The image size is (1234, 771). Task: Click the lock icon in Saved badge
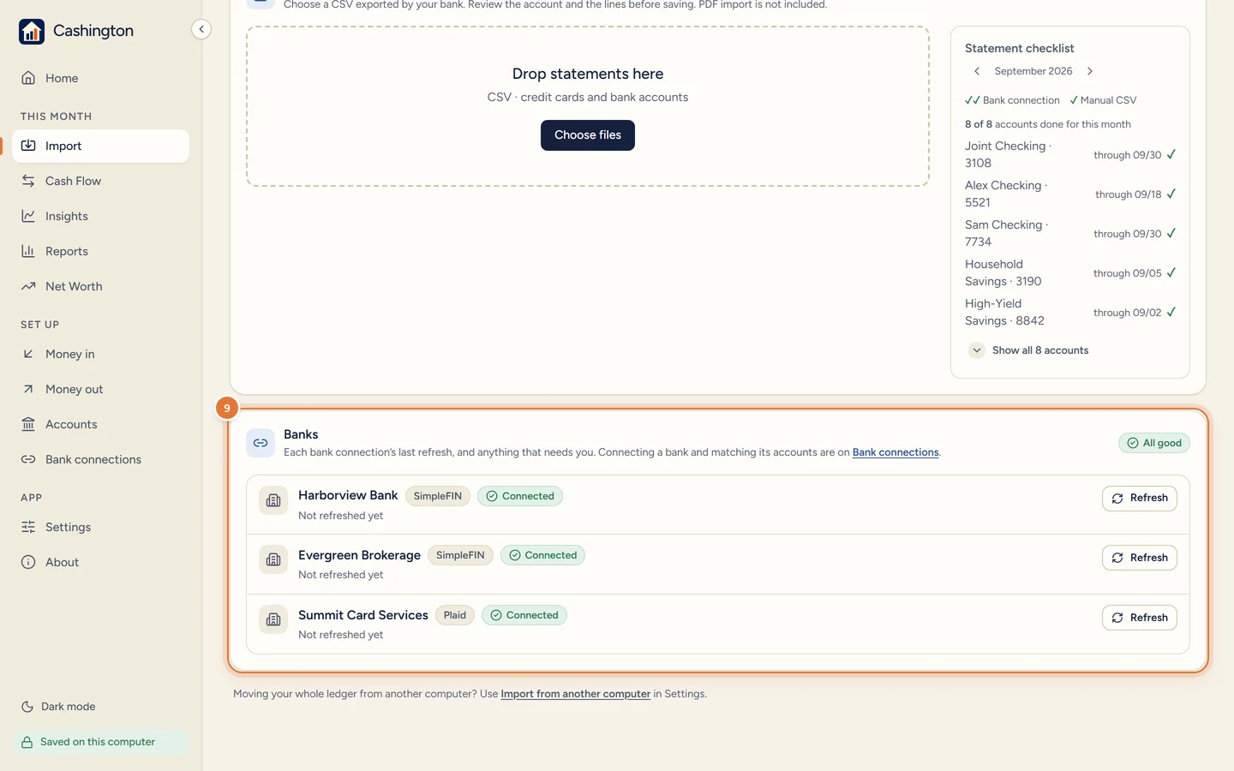[x=27, y=742]
